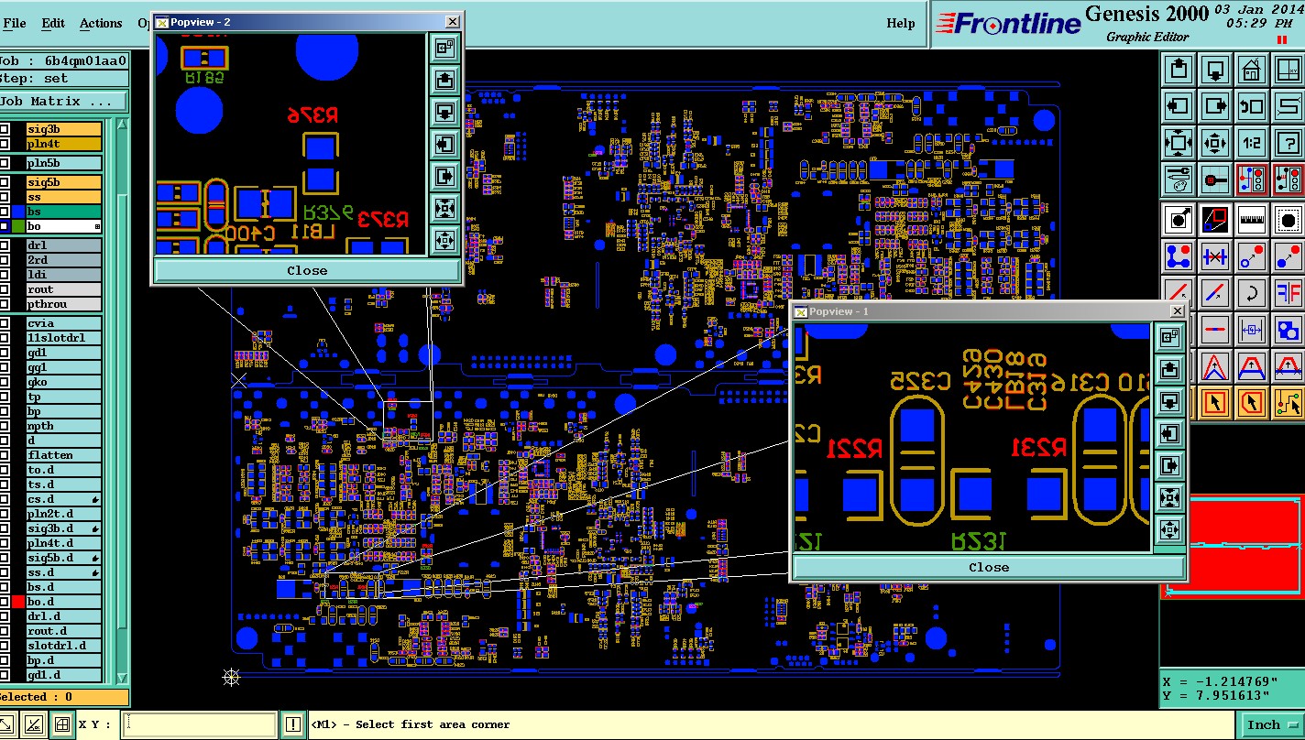Click the X Y coordinate input field
This screenshot has width=1305, height=740.
click(x=199, y=724)
